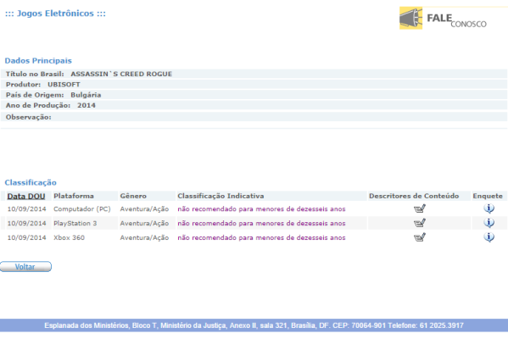Click the Jogos Eletrônicos page title
Image resolution: width=508 pixels, height=339 pixels.
click(55, 14)
